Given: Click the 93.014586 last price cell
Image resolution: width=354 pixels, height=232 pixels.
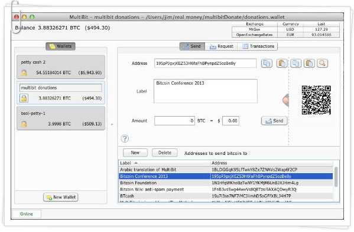Looking at the screenshot, I should 321,35.
